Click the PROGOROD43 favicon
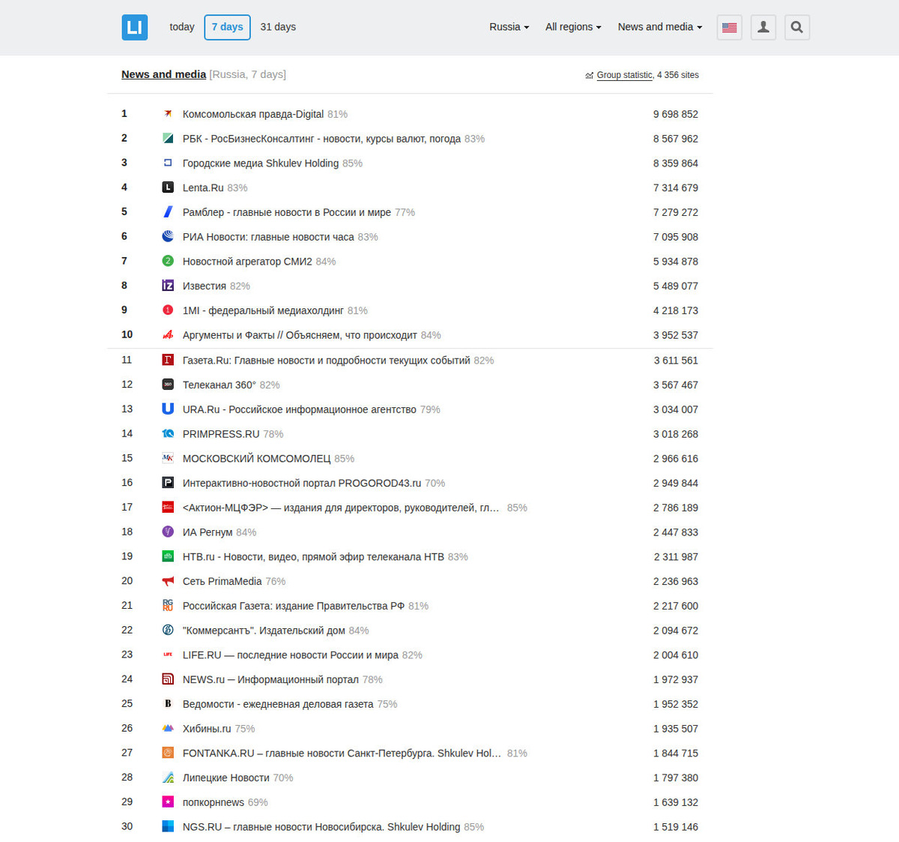 (x=168, y=483)
